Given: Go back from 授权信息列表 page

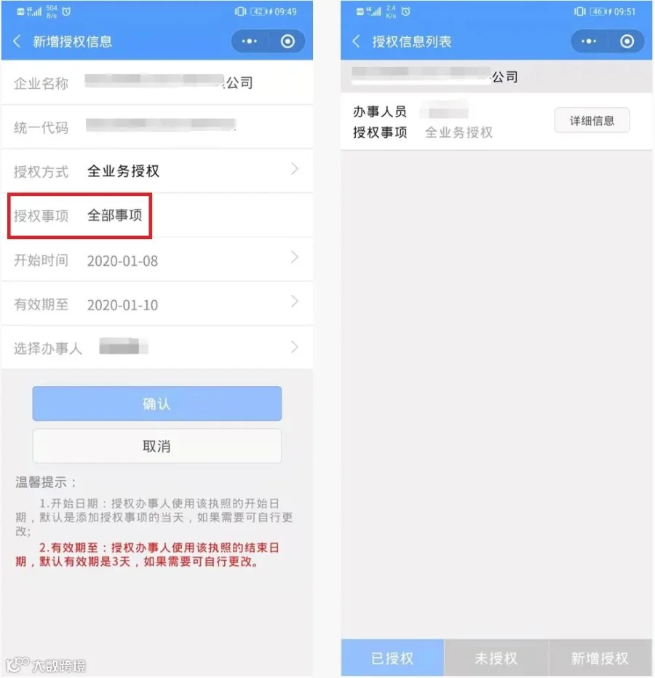Looking at the screenshot, I should 356,42.
